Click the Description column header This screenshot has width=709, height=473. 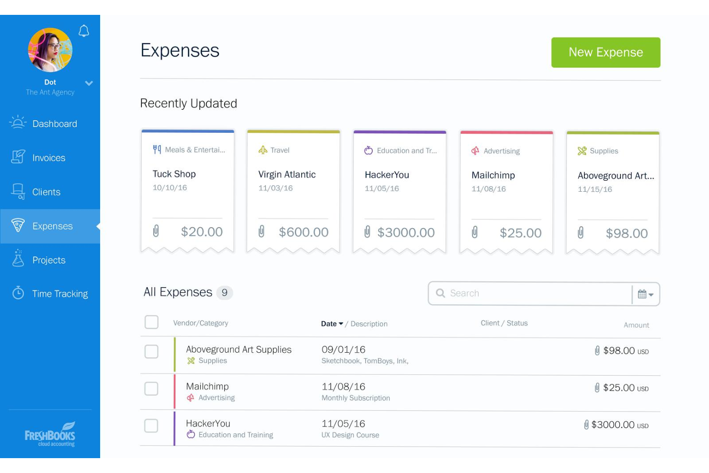pyautogui.click(x=369, y=324)
